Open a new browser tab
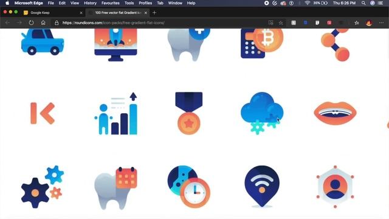This screenshot has width=389, height=219. 154,13
